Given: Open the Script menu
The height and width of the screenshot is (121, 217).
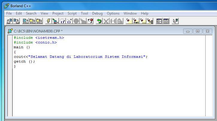Looking at the screenshot, I should 72,13.
